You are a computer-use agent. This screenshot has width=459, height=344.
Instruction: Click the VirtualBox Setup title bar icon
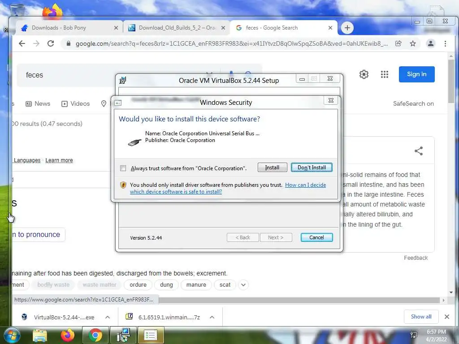123,80
